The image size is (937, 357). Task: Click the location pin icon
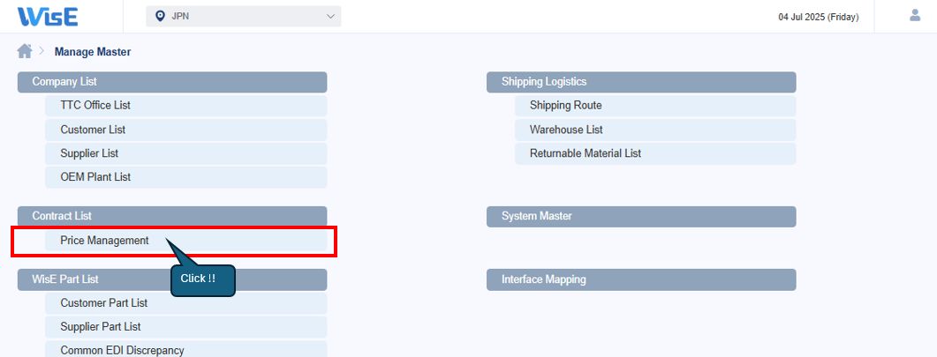(x=160, y=17)
